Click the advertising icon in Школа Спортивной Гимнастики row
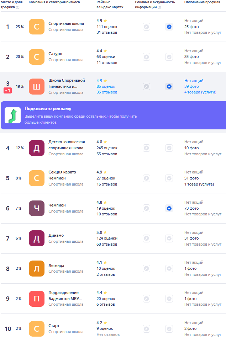 click(146, 87)
